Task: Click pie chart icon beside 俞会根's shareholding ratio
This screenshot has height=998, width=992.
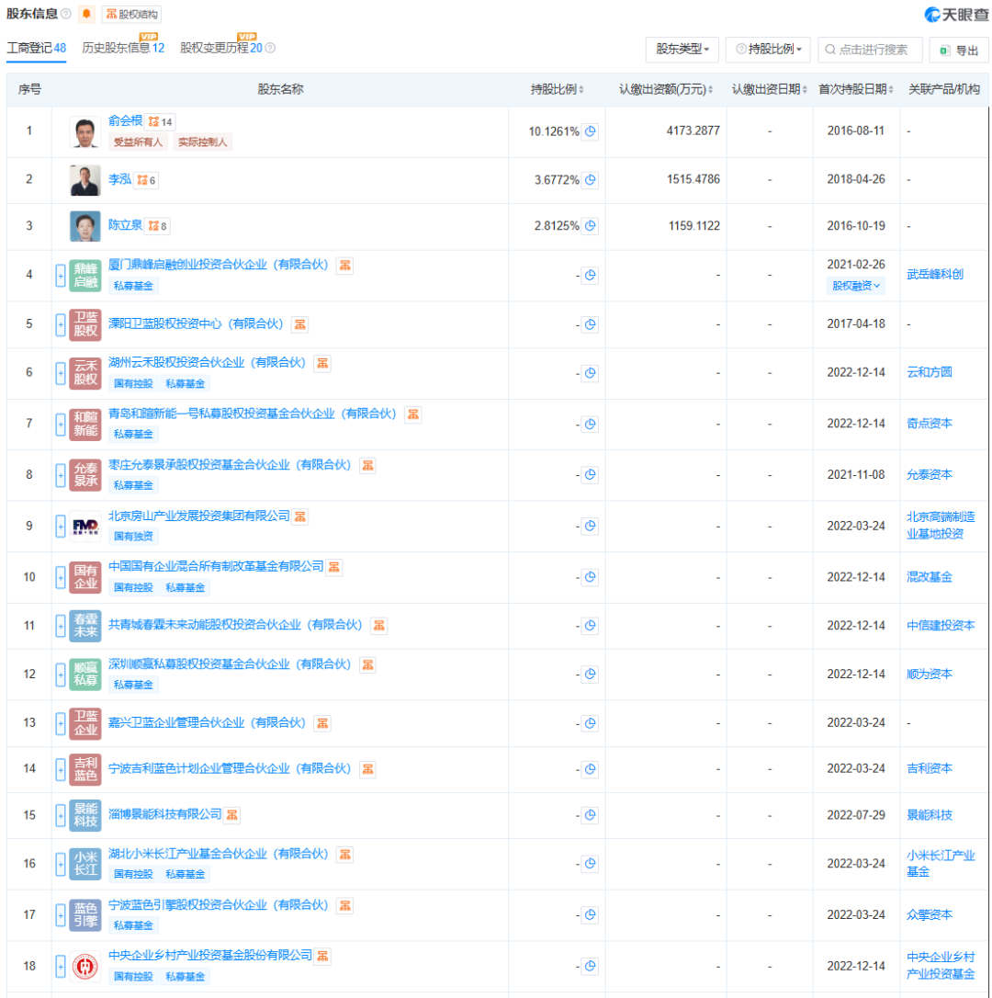Action: coord(591,131)
